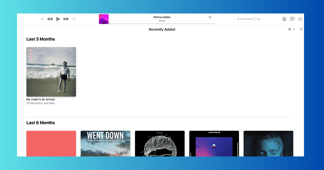The width and height of the screenshot is (324, 170).
Task: Click the Of Monsters and Men artist link
Action: pyautogui.click(x=40, y=103)
